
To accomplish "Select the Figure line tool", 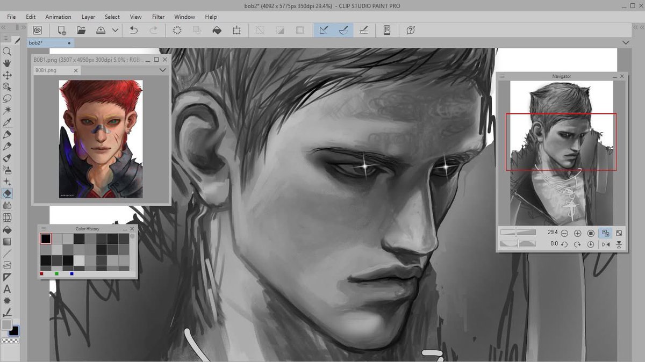I will pos(7,253).
